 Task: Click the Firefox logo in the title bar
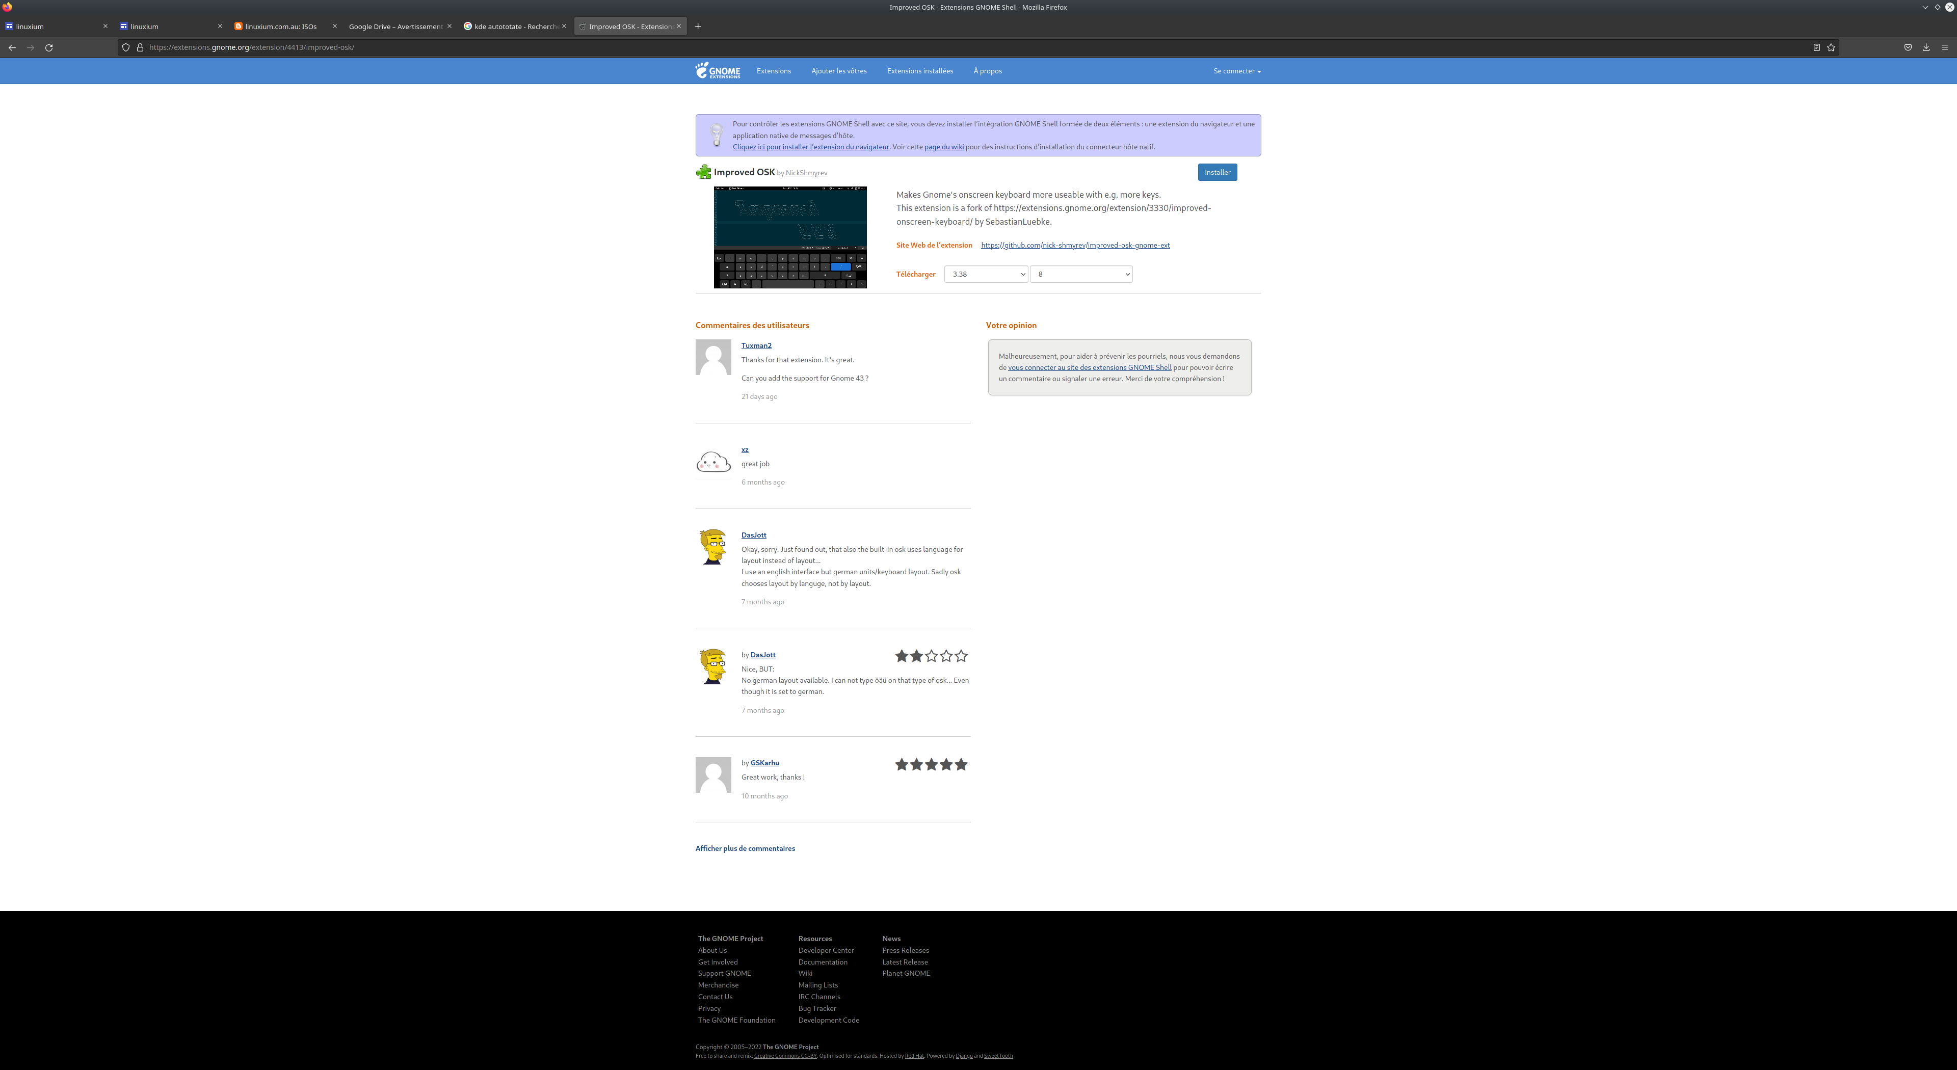click(x=8, y=7)
